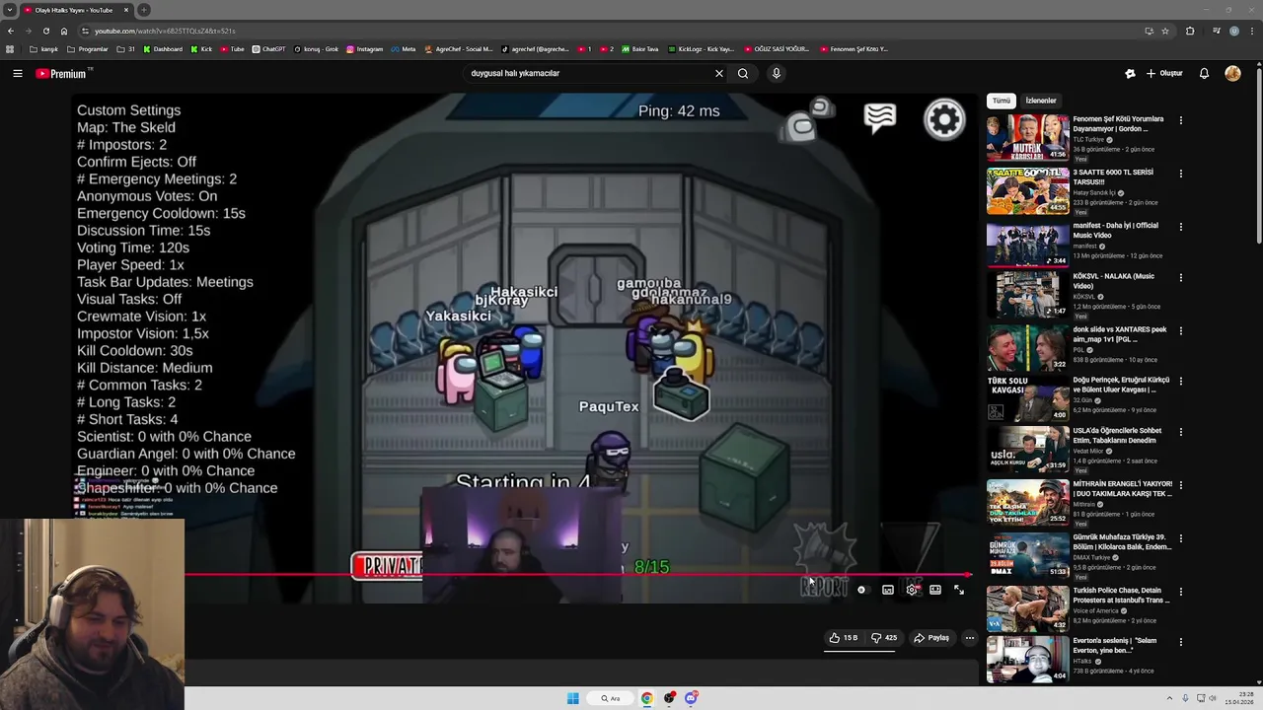
Task: Open options menu for 'donk slide vs XANTARES' video
Action: click(x=1180, y=331)
